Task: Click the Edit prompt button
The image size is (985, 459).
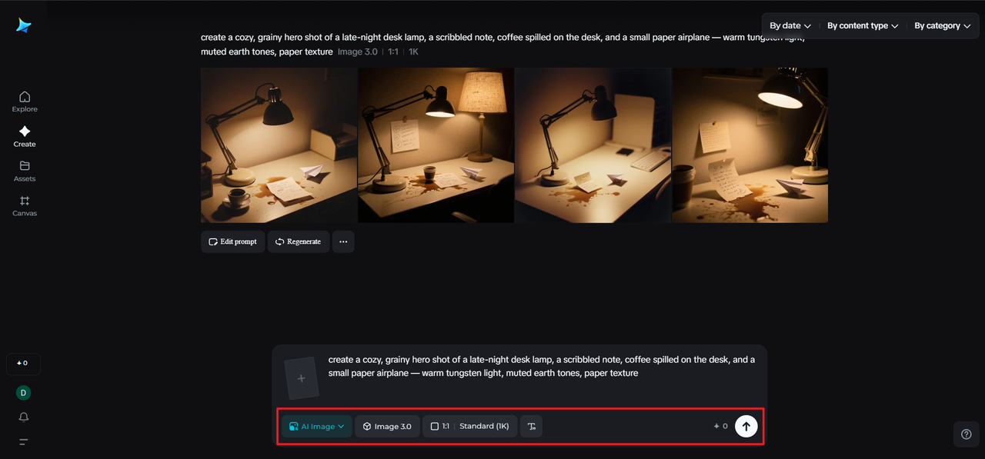Action: 233,241
